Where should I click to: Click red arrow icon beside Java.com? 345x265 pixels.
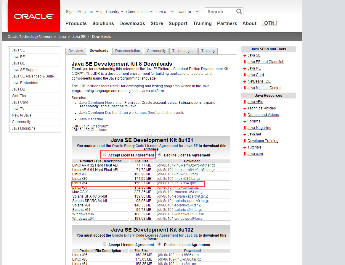click(x=245, y=154)
